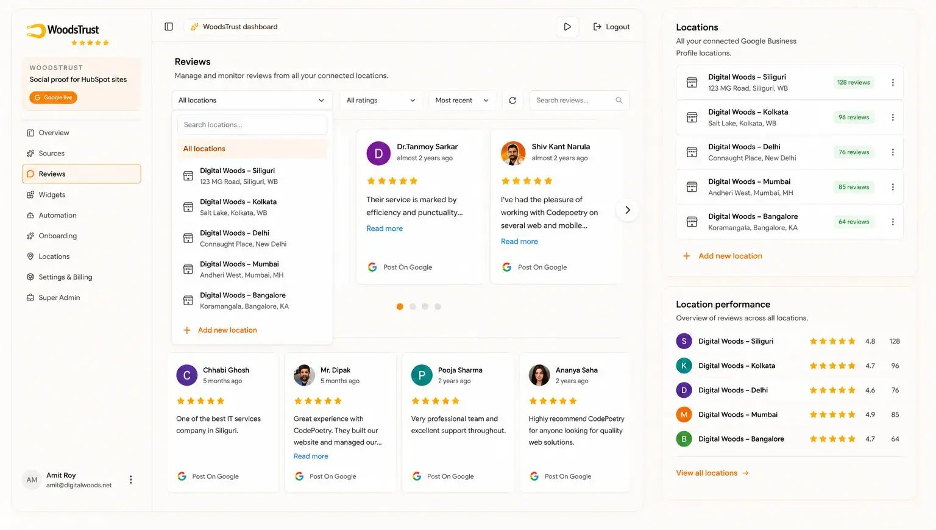Collapse the All locations dropdown
The height and width of the screenshot is (530, 936).
[x=252, y=101]
